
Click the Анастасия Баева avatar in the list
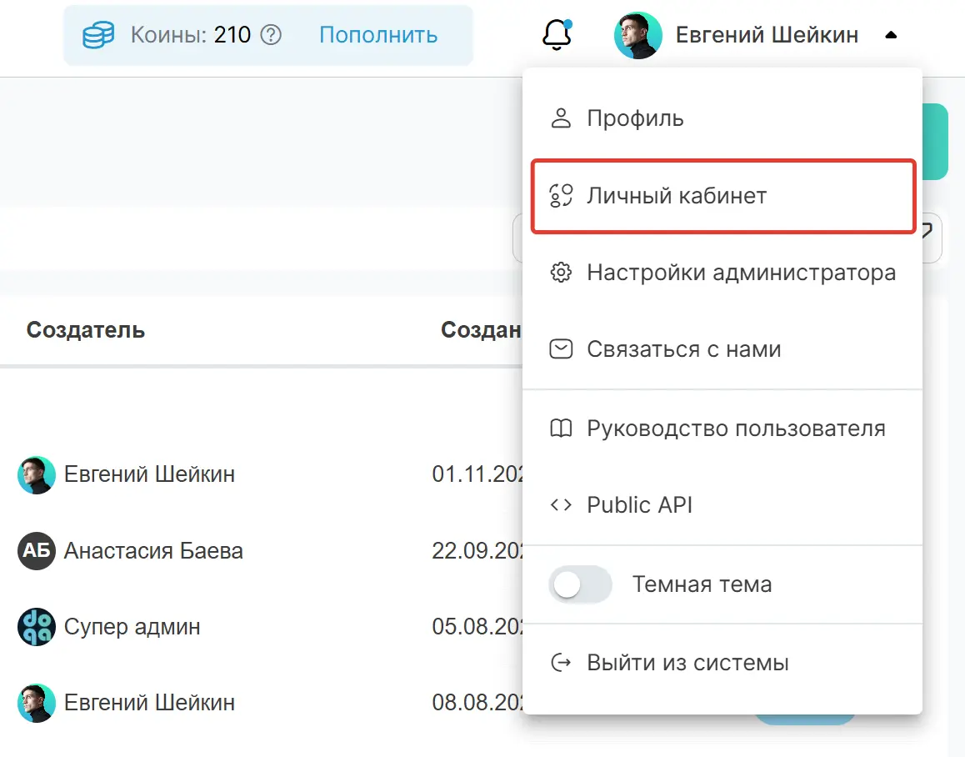click(x=35, y=550)
